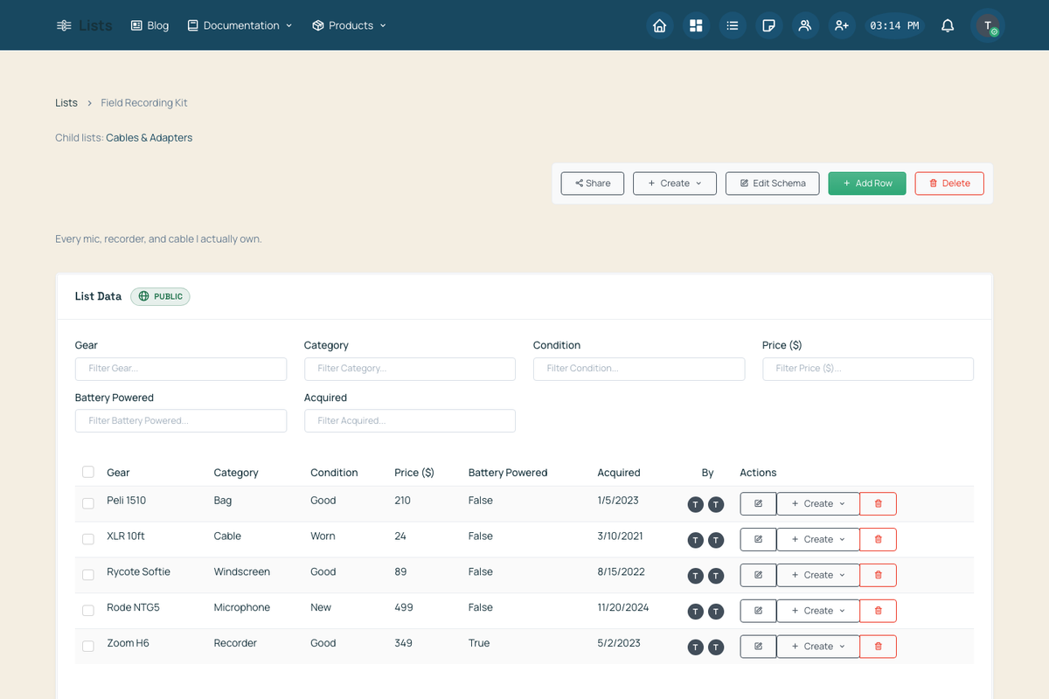Delete the Peli 1510 row
This screenshot has height=699, width=1049.
(878, 503)
